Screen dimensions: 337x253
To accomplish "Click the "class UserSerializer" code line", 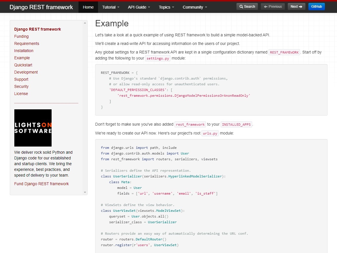I will click(163, 176).
